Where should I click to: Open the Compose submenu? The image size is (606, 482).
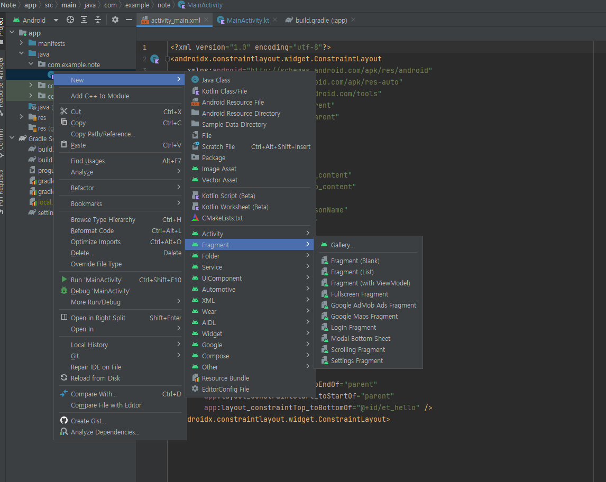[x=250, y=356]
